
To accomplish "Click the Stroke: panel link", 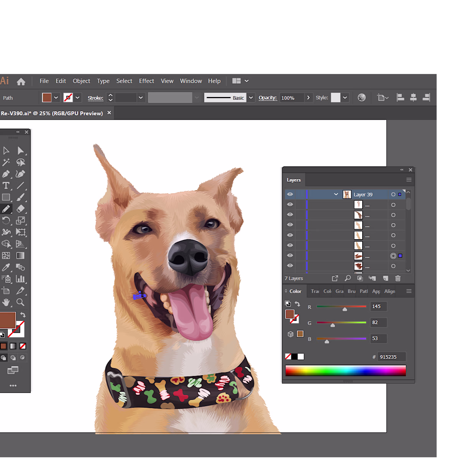I will click(95, 98).
